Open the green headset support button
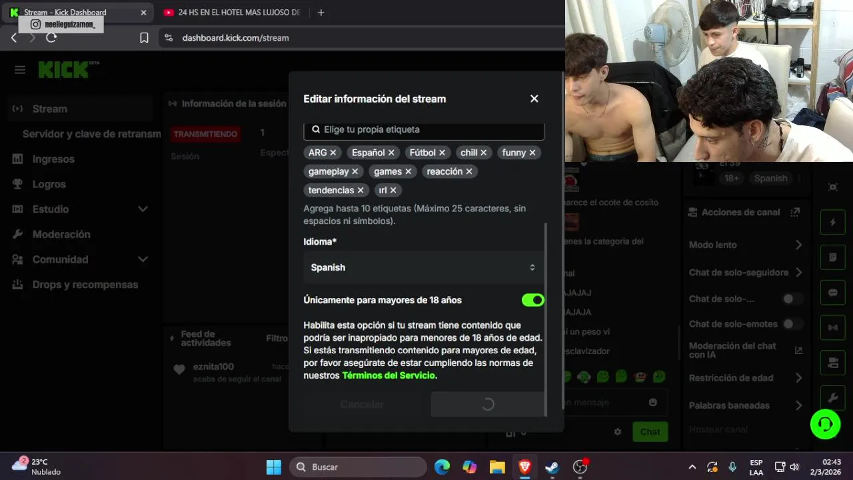853x480 pixels. pyautogui.click(x=825, y=424)
